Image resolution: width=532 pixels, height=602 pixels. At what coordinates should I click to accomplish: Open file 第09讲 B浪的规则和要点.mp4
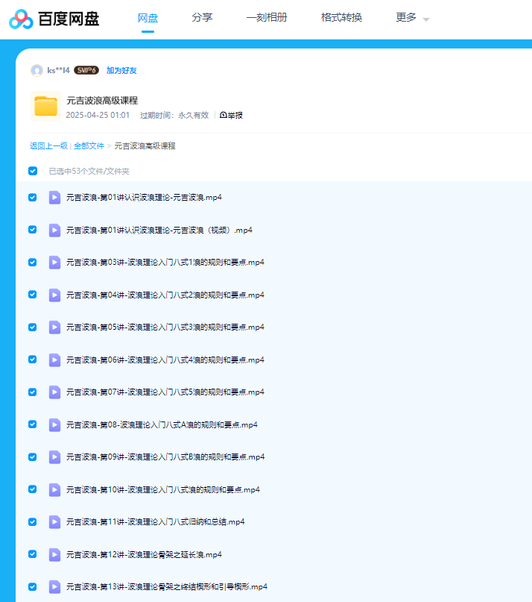(165, 457)
